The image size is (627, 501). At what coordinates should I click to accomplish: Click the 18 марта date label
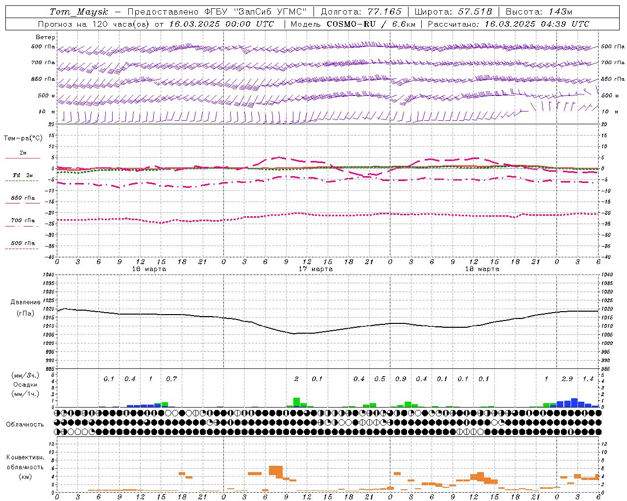point(482,269)
